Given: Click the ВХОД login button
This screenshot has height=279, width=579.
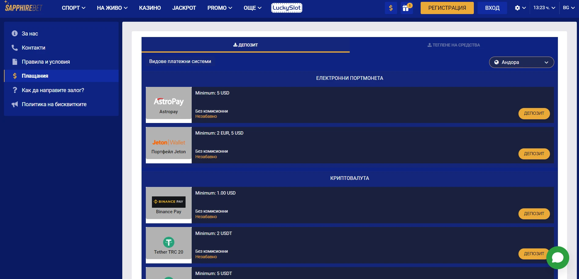Looking at the screenshot, I should pos(492,8).
